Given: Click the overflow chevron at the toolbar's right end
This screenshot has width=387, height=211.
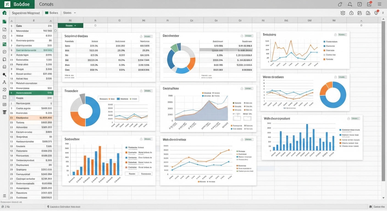Looking at the screenshot, I should [x=383, y=13].
